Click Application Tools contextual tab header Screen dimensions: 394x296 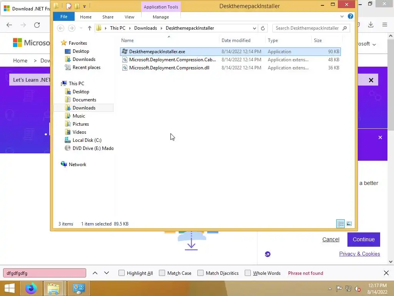(161, 7)
